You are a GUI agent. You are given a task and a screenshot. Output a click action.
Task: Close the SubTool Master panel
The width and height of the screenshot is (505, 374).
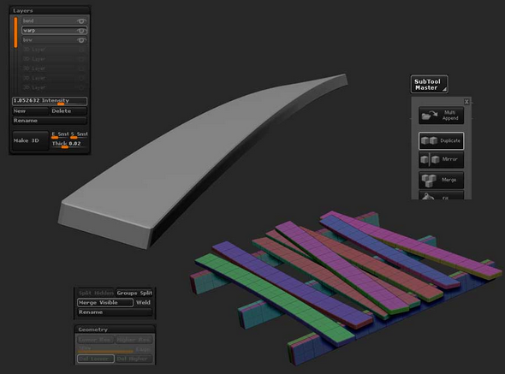click(x=466, y=102)
